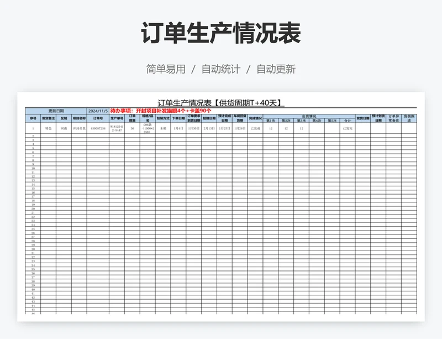442x339 pixels.
Task: Click sheet title 订单生产情况表【供货周期T+40天】
Action: pos(220,103)
